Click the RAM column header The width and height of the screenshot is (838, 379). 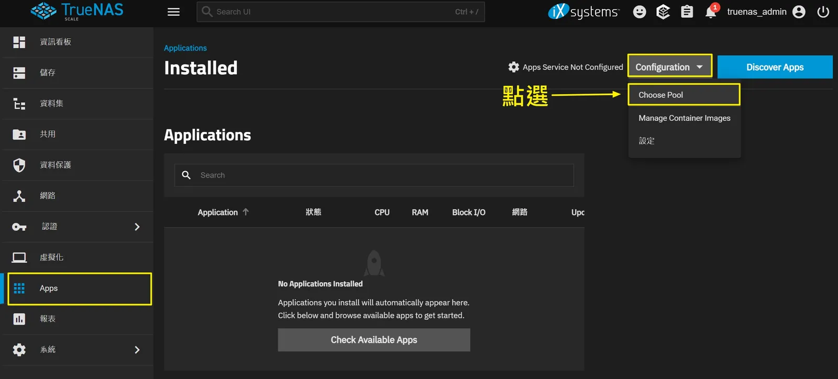(420, 212)
